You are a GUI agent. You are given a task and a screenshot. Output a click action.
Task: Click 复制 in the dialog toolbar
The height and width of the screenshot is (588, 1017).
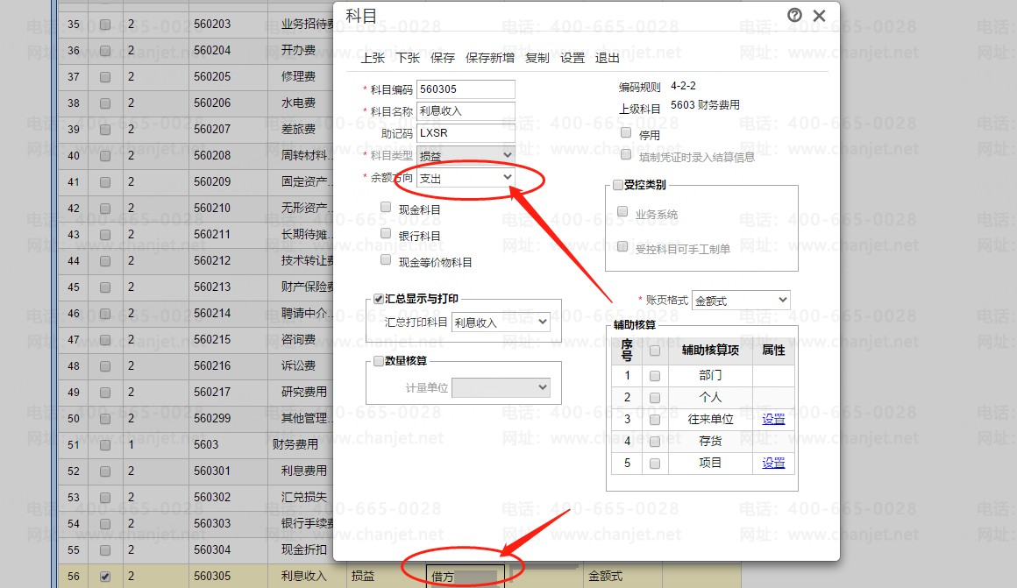(x=537, y=58)
